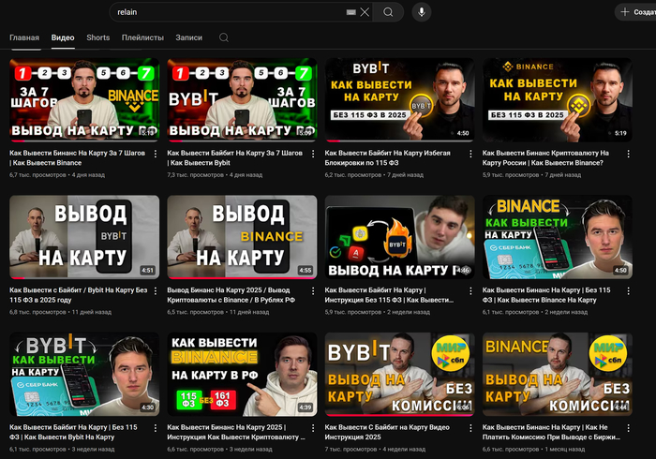Screen dimensions: 656x459
Task: Click the channel search magnifier icon
Action: (x=223, y=37)
